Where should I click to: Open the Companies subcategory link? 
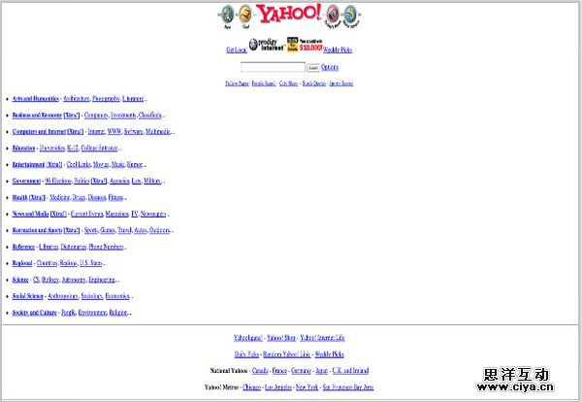coord(96,116)
